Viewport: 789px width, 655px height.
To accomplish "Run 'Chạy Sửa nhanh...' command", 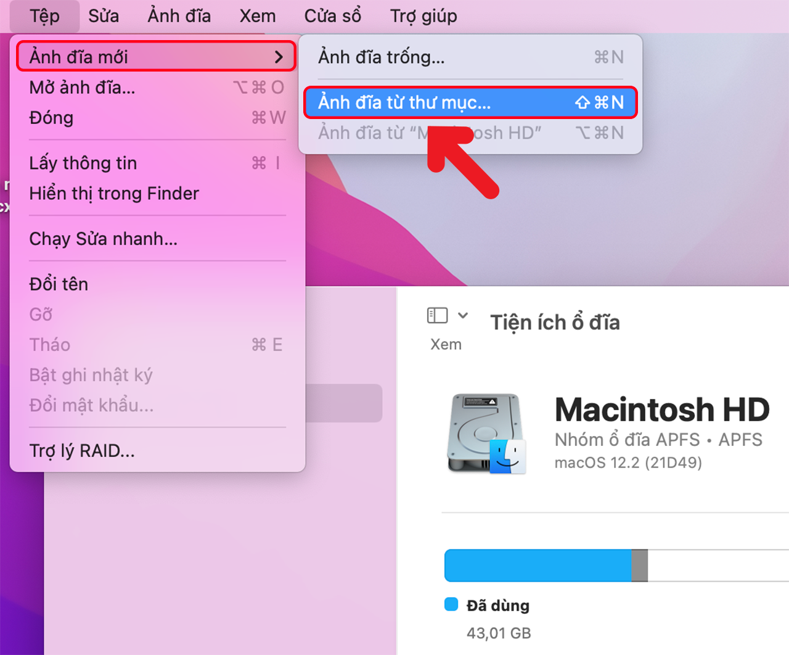I will point(103,239).
